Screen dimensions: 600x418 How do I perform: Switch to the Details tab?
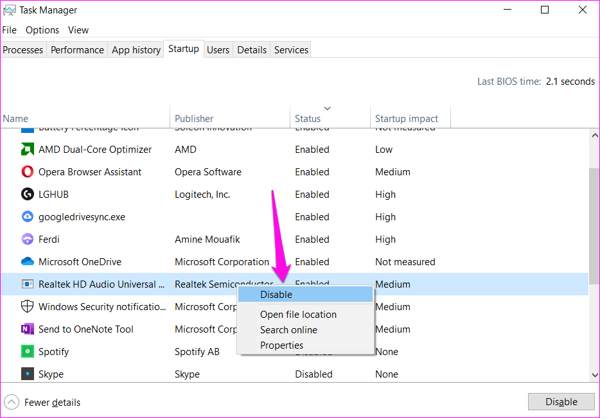252,49
